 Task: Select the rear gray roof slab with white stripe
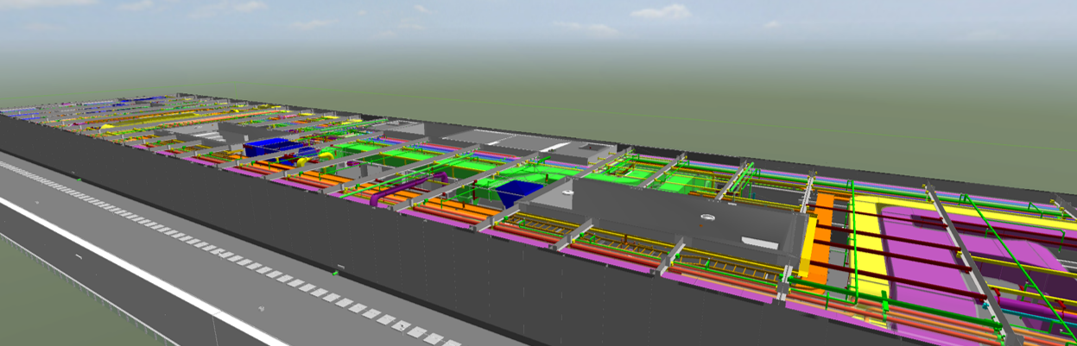(501, 140)
